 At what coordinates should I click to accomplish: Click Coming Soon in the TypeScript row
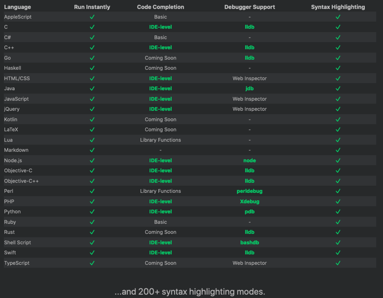pyautogui.click(x=160, y=263)
